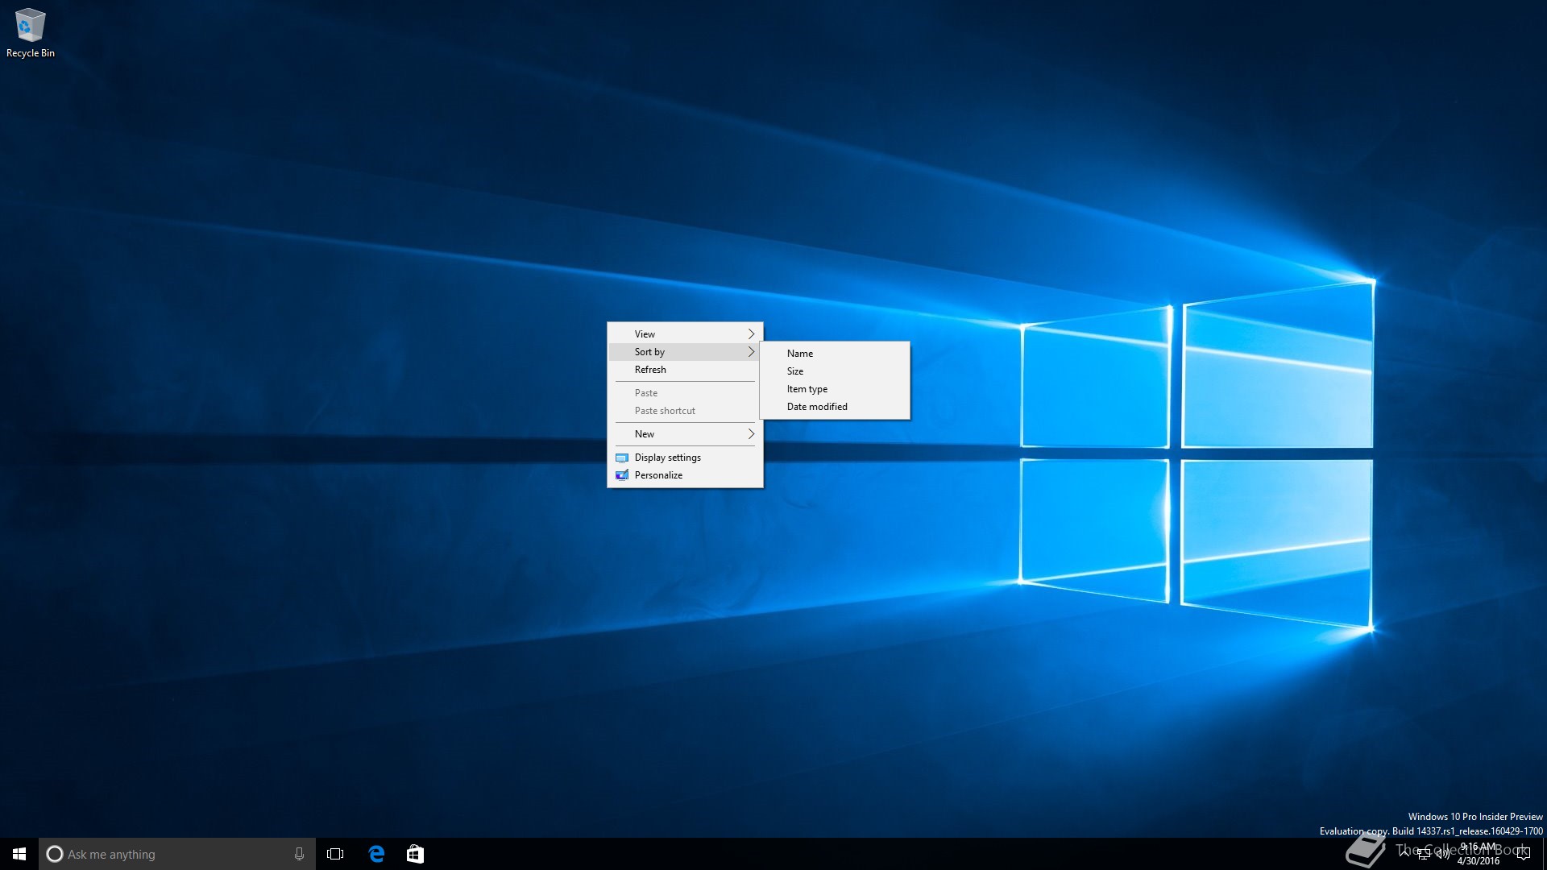Screen dimensions: 1547x870
Task: Sort desktop icons by Size
Action: 795,371
